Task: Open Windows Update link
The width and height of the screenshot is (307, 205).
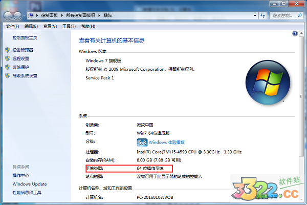Action: [x=30, y=184]
